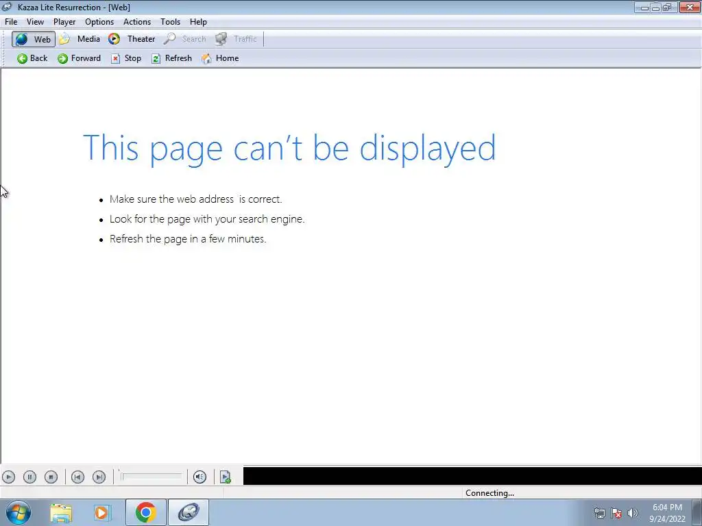
Task: Open the network tray icon
Action: pos(599,513)
